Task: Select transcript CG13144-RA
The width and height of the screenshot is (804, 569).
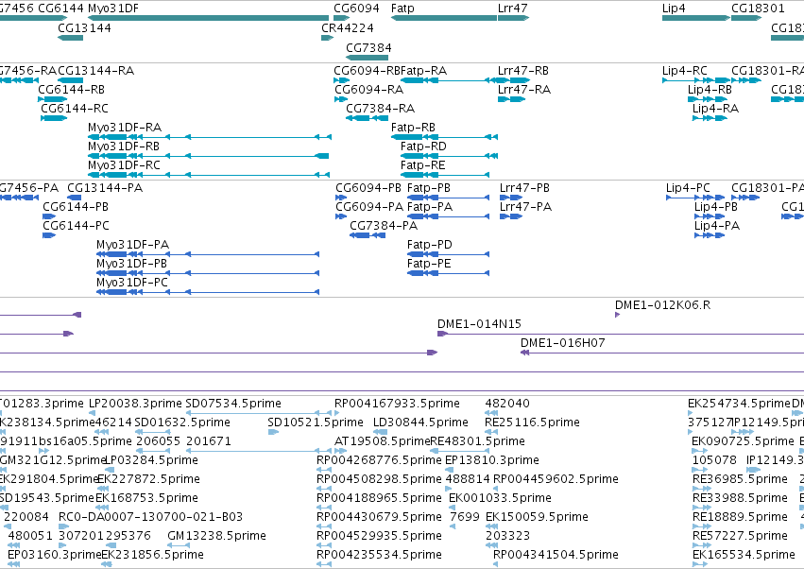Action: pyautogui.click(x=95, y=70)
